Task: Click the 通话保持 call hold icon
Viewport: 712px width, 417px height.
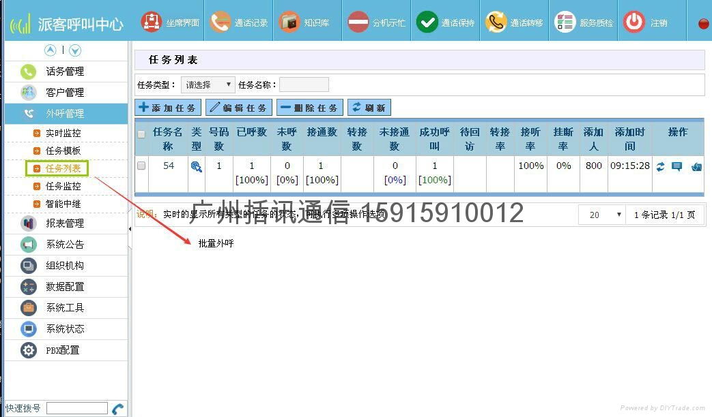Action: coord(427,21)
